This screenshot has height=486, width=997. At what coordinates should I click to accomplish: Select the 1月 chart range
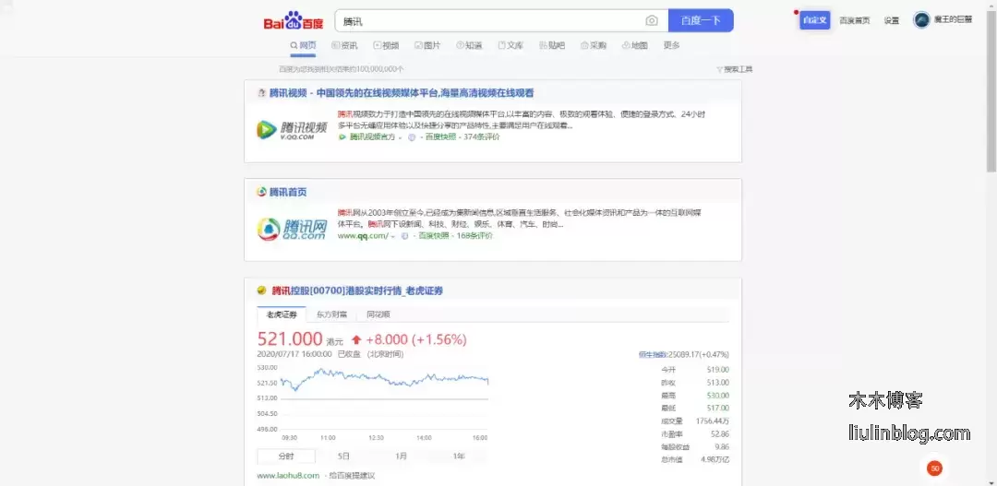click(x=401, y=456)
